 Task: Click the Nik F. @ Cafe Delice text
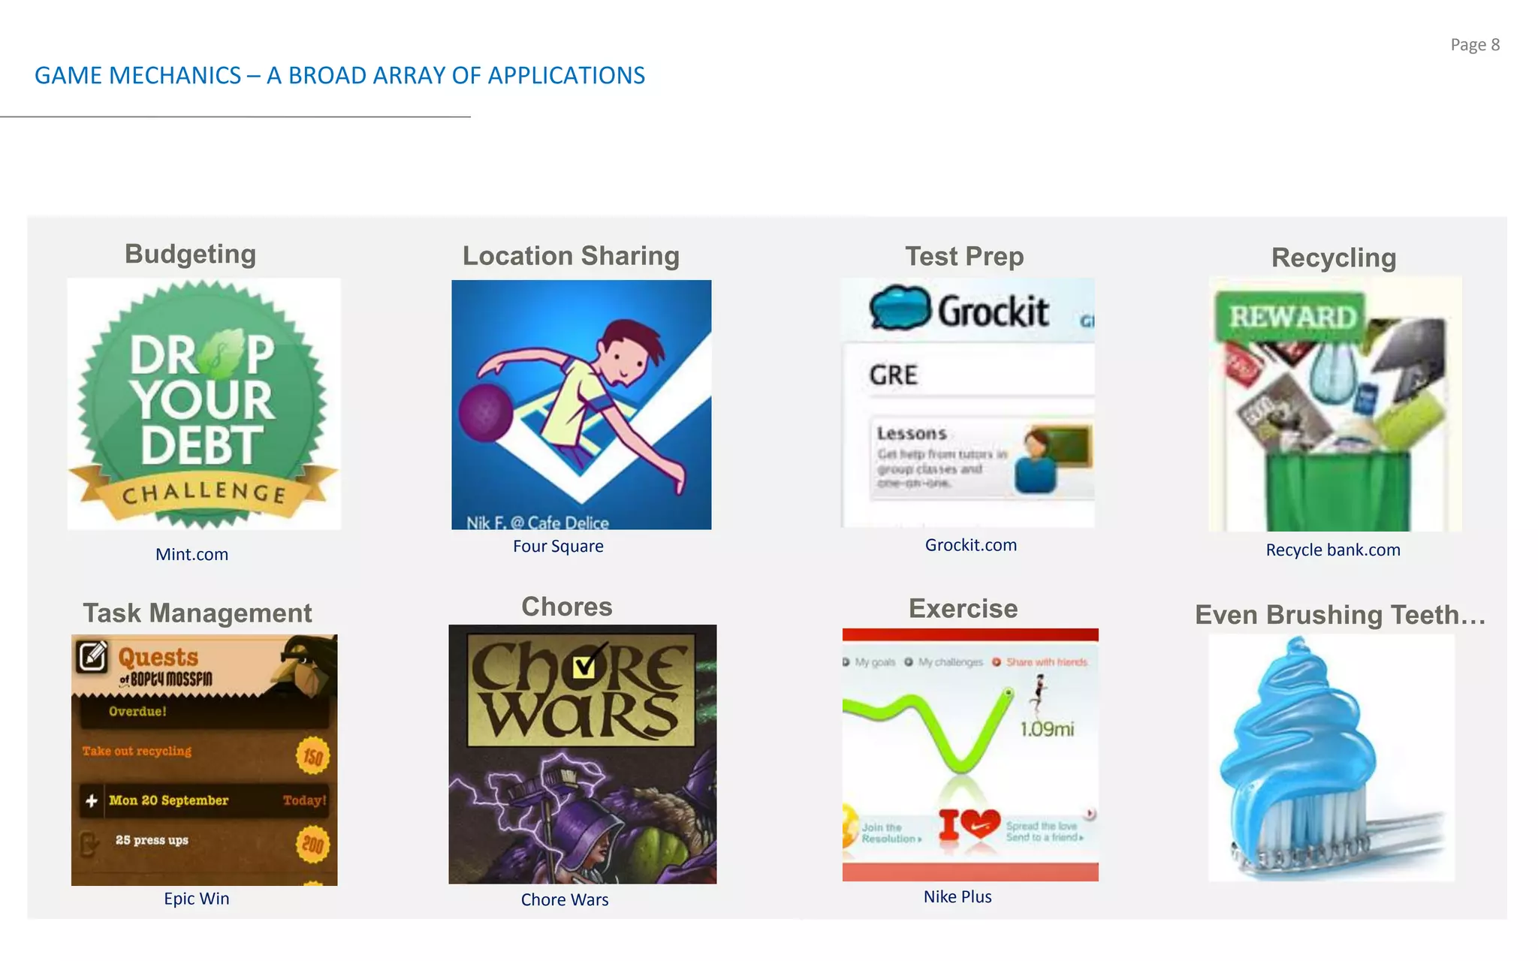coord(538,523)
